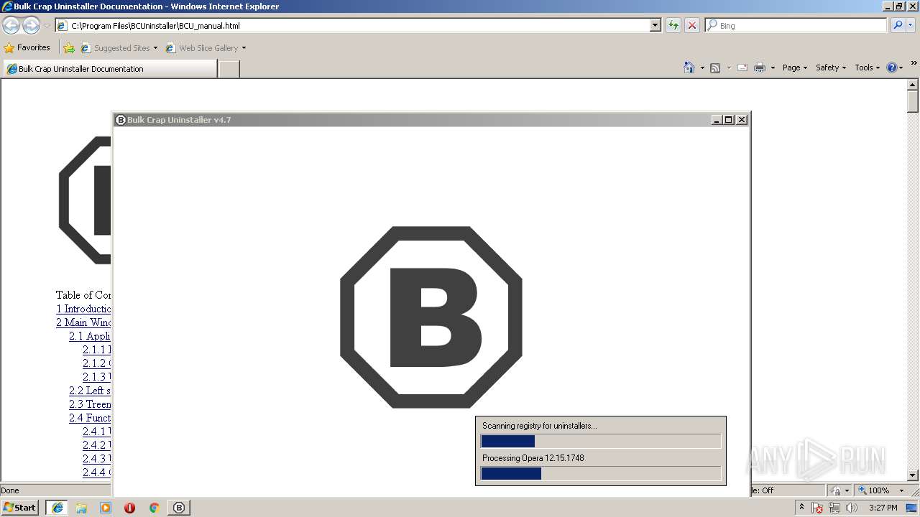Viewport: 920px width, 517px height.
Task: Show hidden tray icons arrow
Action: pyautogui.click(x=802, y=507)
